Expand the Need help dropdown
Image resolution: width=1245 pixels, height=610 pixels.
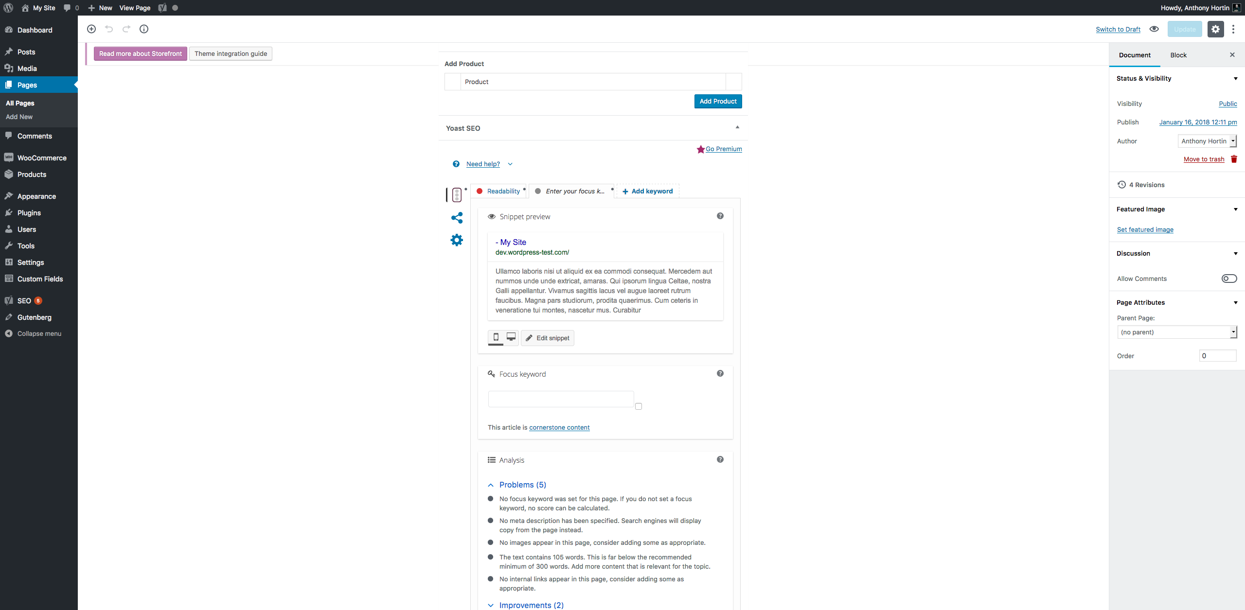tap(510, 164)
